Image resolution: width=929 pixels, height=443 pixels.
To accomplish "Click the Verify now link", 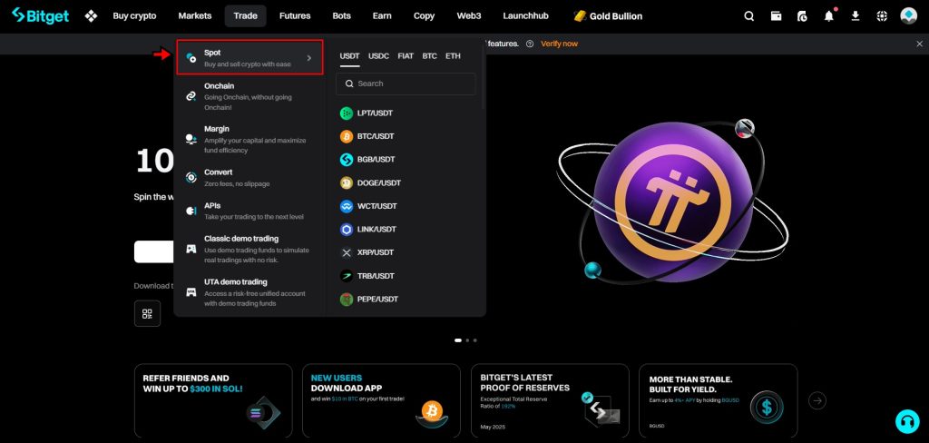I will [559, 44].
